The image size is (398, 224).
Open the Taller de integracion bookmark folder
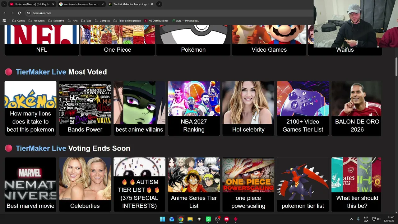pos(127,21)
